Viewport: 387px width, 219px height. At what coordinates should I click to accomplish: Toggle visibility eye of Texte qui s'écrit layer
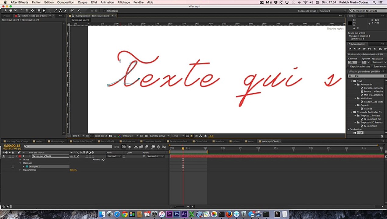click(x=4, y=156)
